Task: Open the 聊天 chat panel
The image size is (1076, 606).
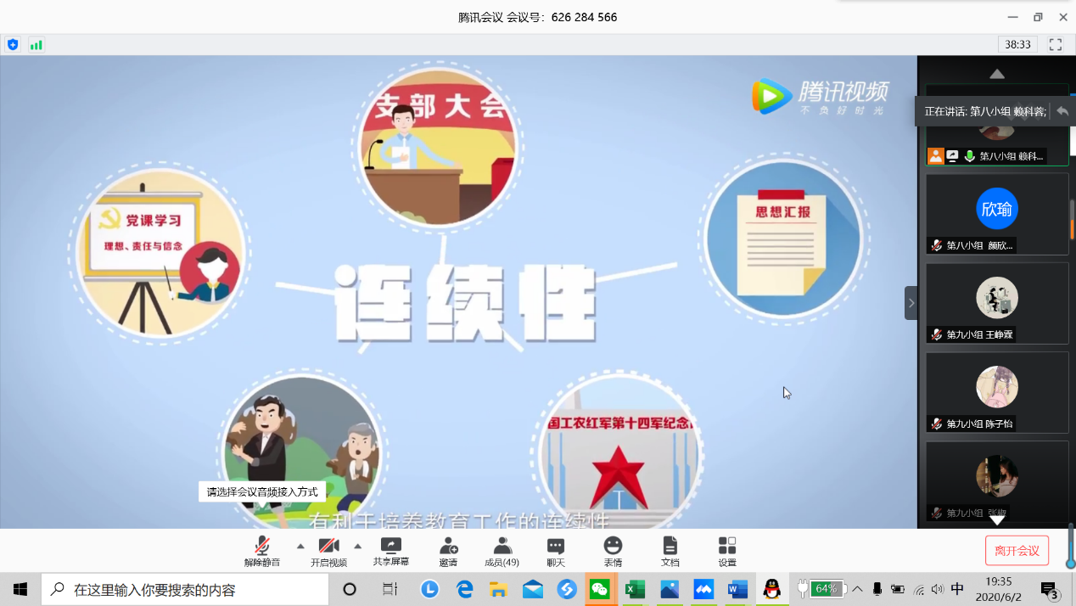Action: (556, 550)
